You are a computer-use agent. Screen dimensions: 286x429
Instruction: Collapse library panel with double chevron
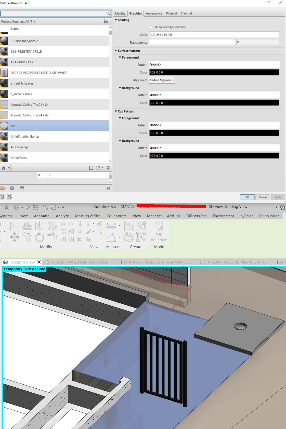point(108,168)
